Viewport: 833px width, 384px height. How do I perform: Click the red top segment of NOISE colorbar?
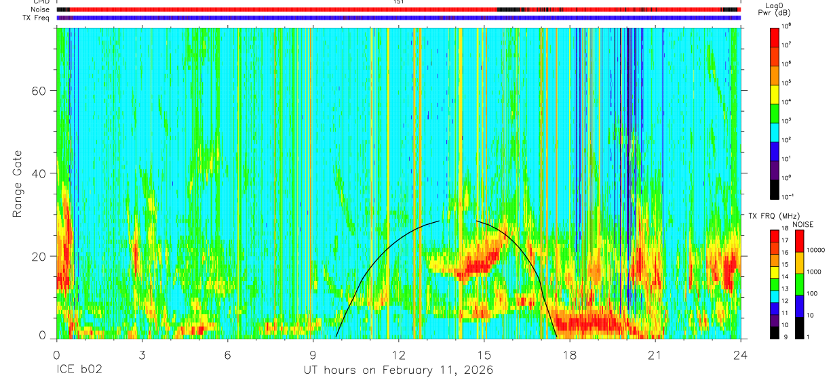pyautogui.click(x=800, y=241)
